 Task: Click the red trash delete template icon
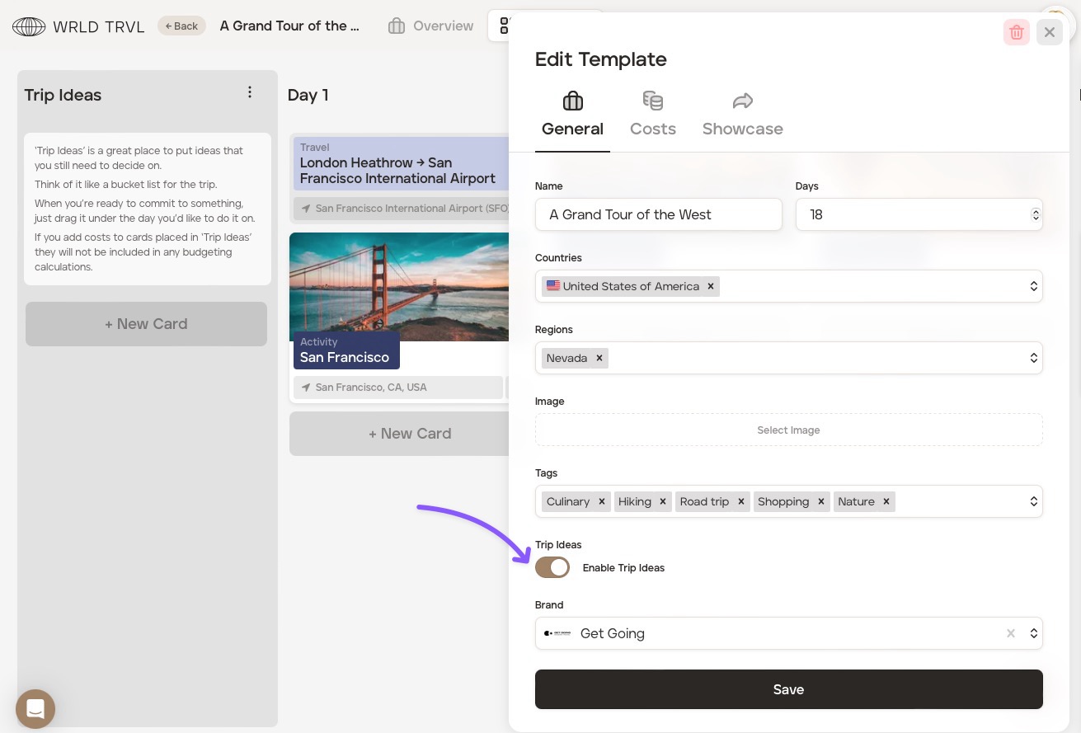(x=1016, y=32)
